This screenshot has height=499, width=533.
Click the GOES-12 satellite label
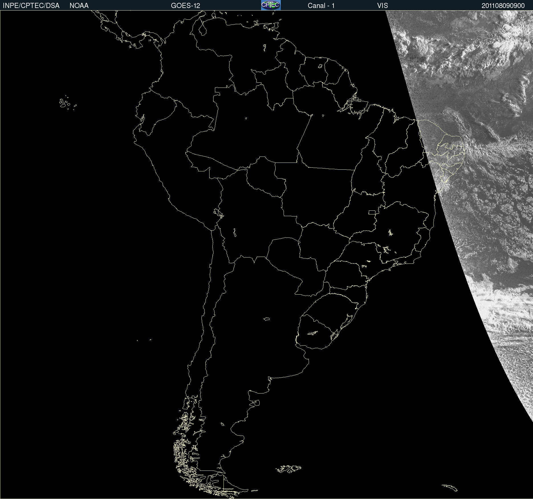point(186,5)
